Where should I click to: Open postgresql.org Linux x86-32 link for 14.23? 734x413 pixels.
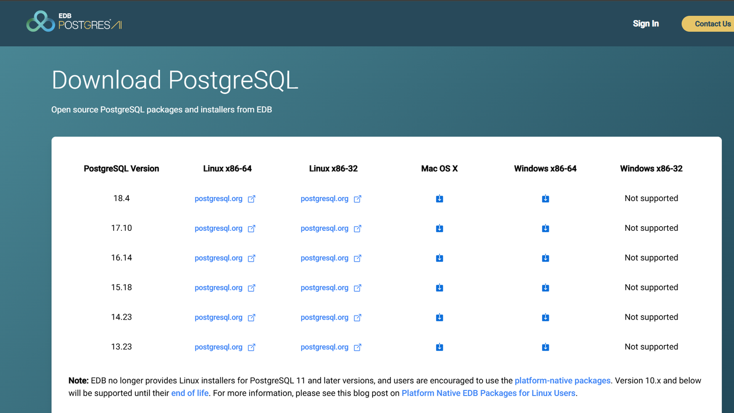point(331,317)
